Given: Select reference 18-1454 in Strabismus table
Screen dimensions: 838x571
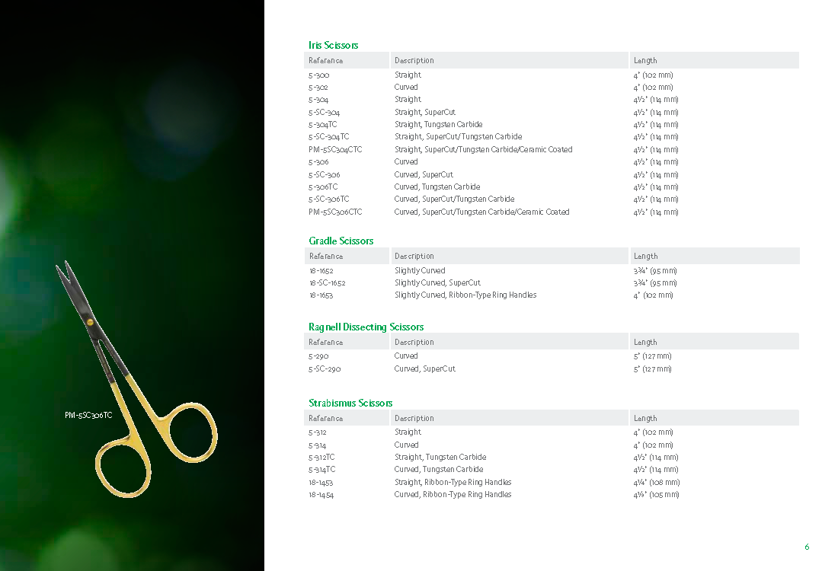Looking at the screenshot, I should coord(321,495).
